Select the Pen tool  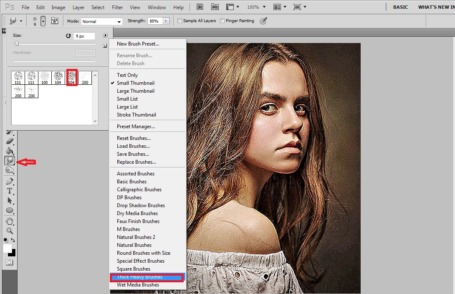point(10,181)
